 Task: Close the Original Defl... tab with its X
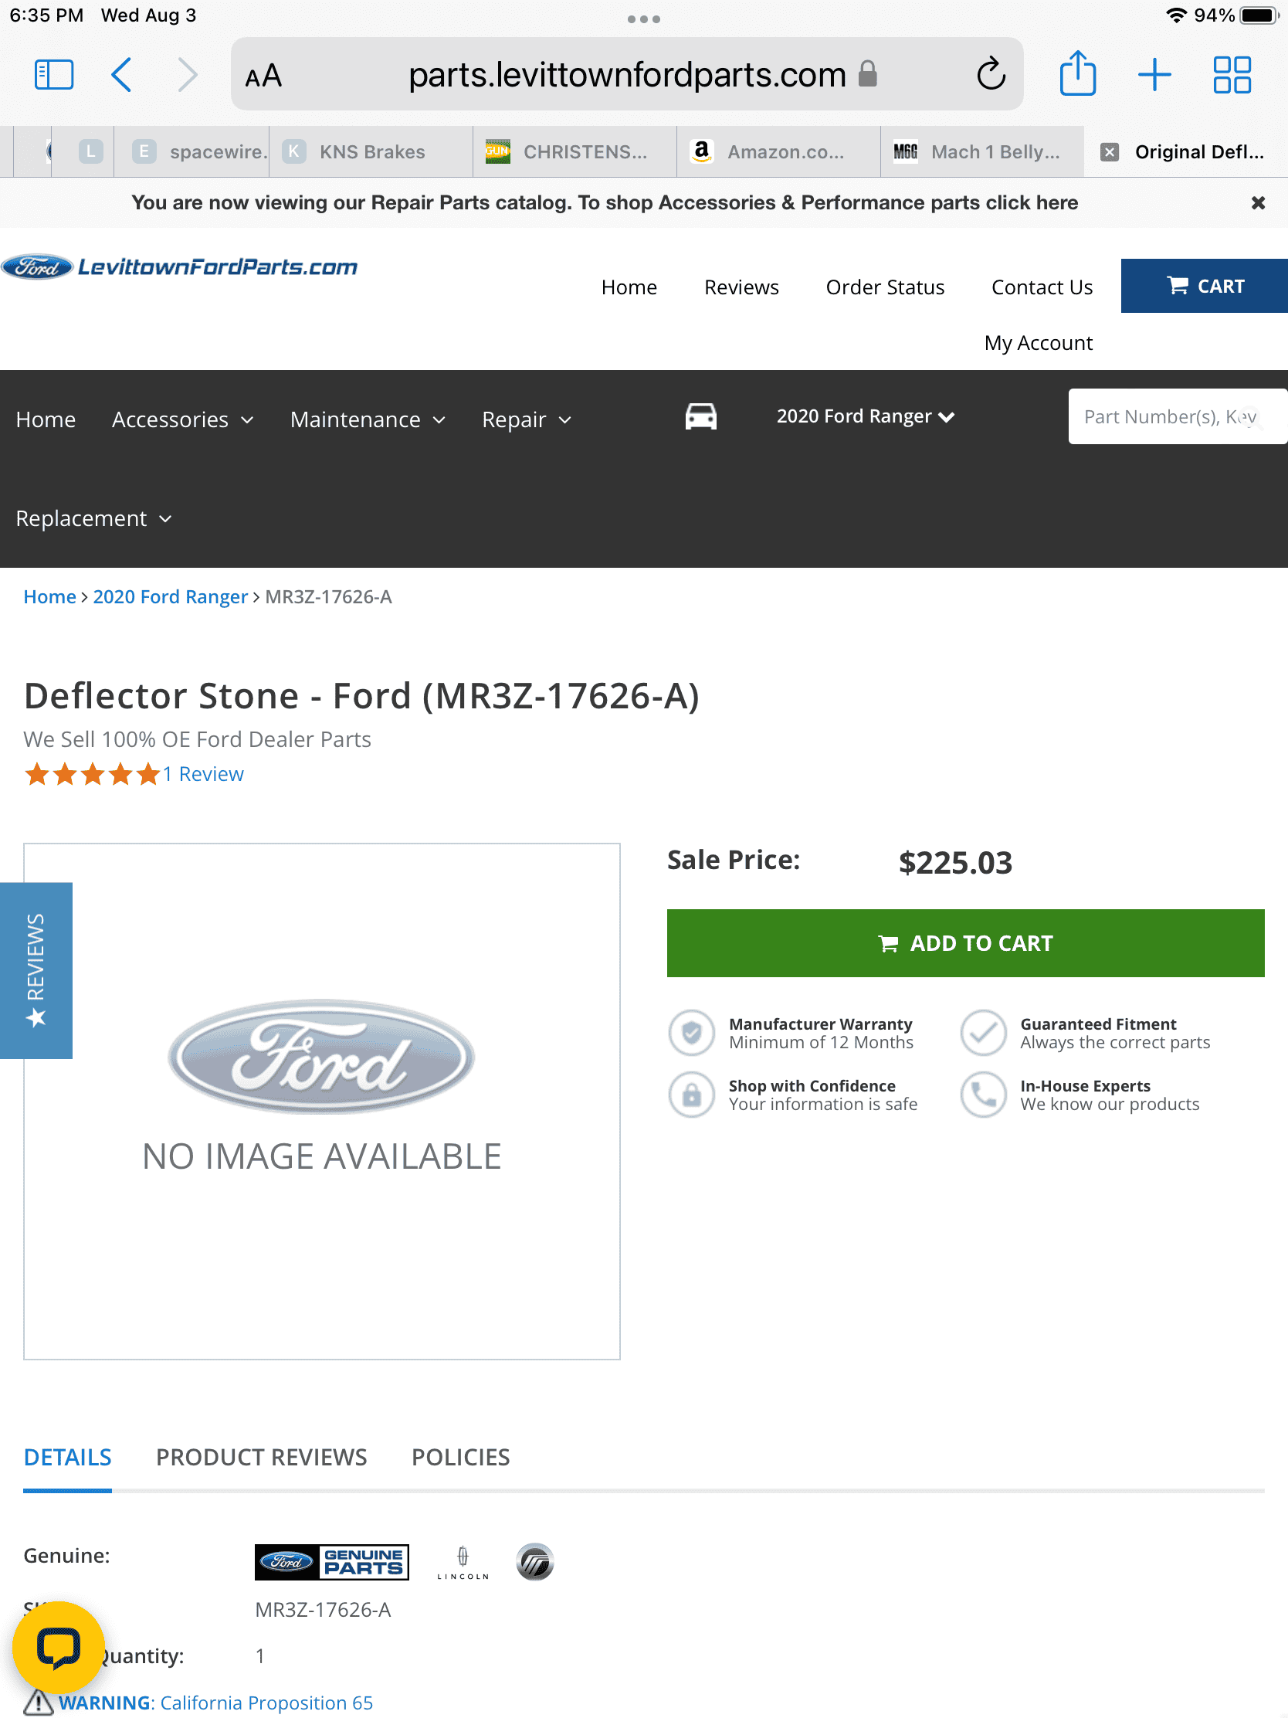1110,151
